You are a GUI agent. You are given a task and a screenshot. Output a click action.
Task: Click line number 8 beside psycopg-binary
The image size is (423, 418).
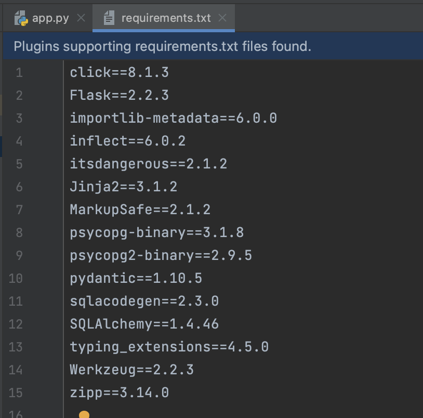click(19, 232)
